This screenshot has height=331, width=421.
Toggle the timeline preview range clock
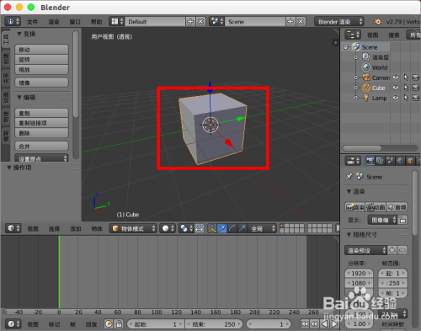pos(109,324)
